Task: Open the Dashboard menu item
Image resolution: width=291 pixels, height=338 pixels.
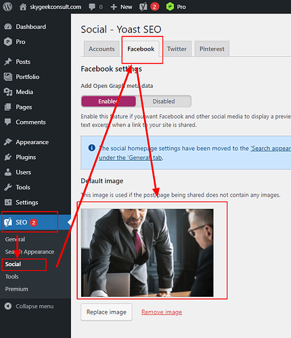Action: pyautogui.click(x=35, y=26)
